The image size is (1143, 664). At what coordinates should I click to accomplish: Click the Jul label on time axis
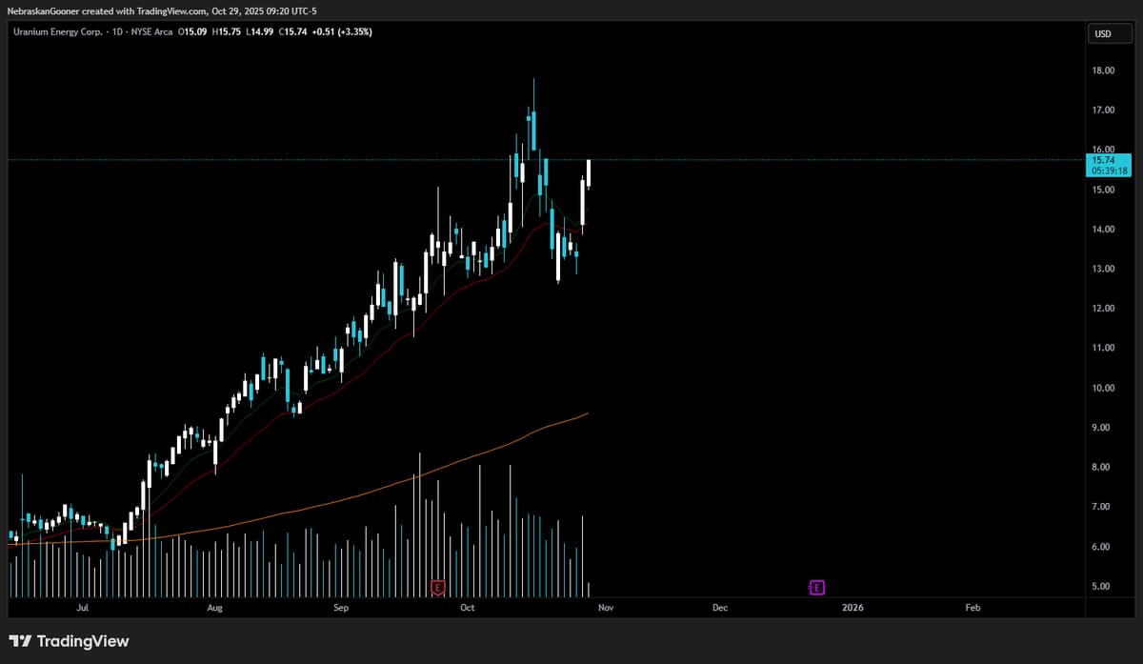coord(82,607)
